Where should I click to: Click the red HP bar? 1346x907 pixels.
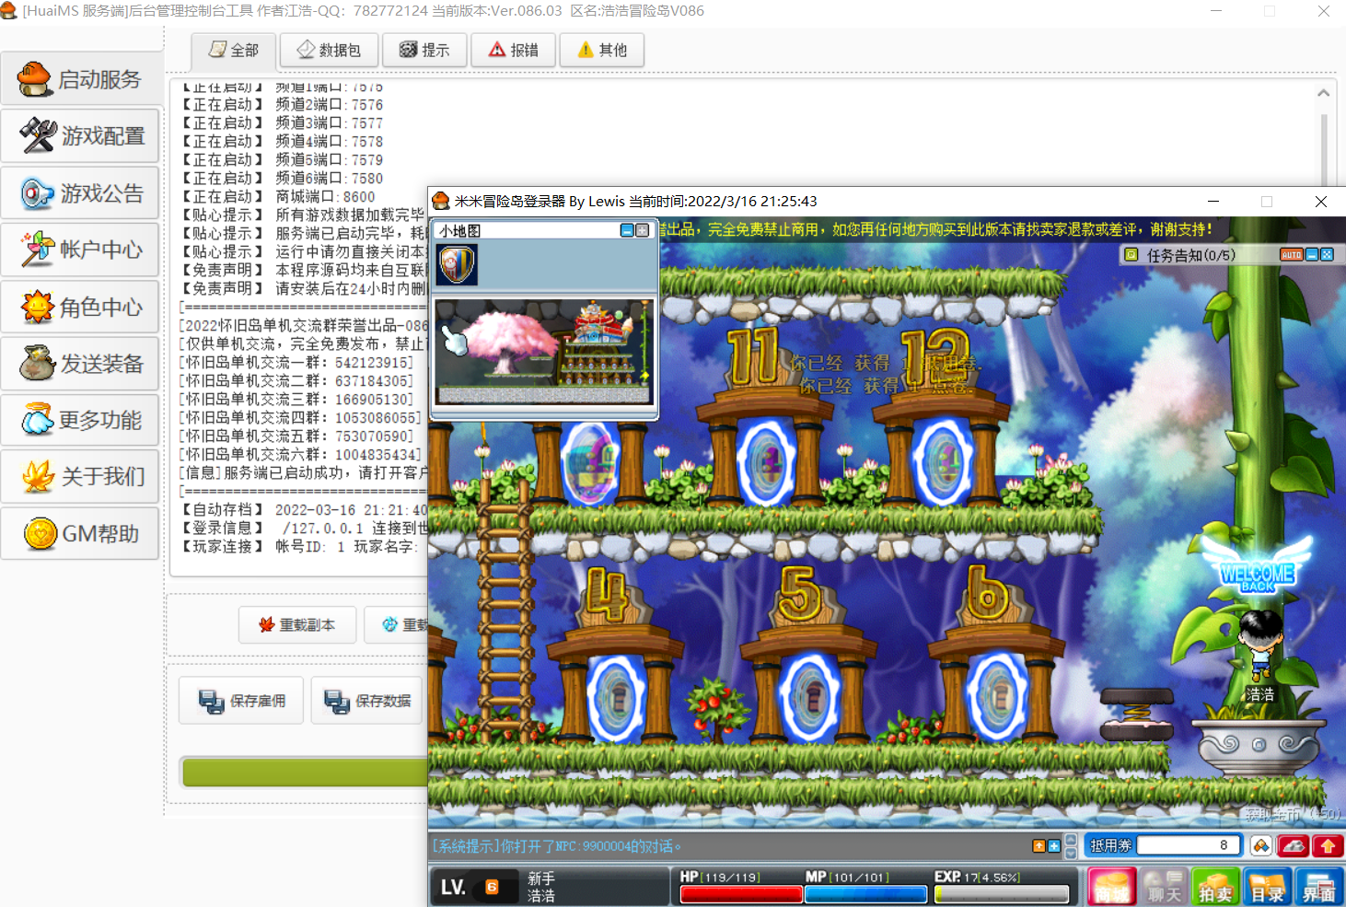tap(740, 894)
